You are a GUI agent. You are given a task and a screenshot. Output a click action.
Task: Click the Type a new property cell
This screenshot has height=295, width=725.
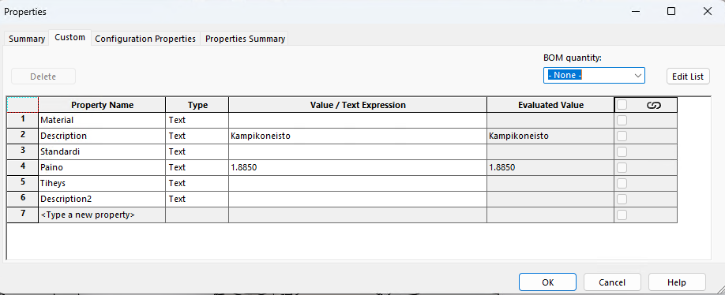tap(102, 215)
